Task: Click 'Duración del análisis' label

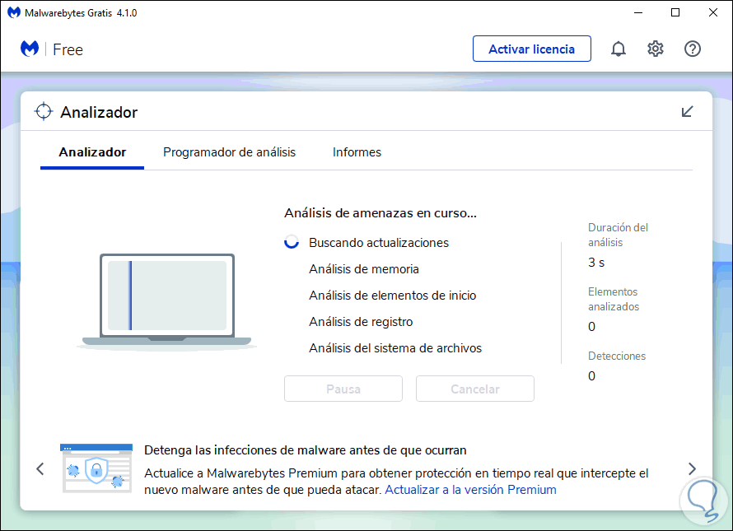Action: [618, 235]
